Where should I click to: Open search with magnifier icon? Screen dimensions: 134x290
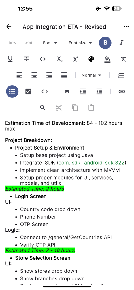point(42,107)
